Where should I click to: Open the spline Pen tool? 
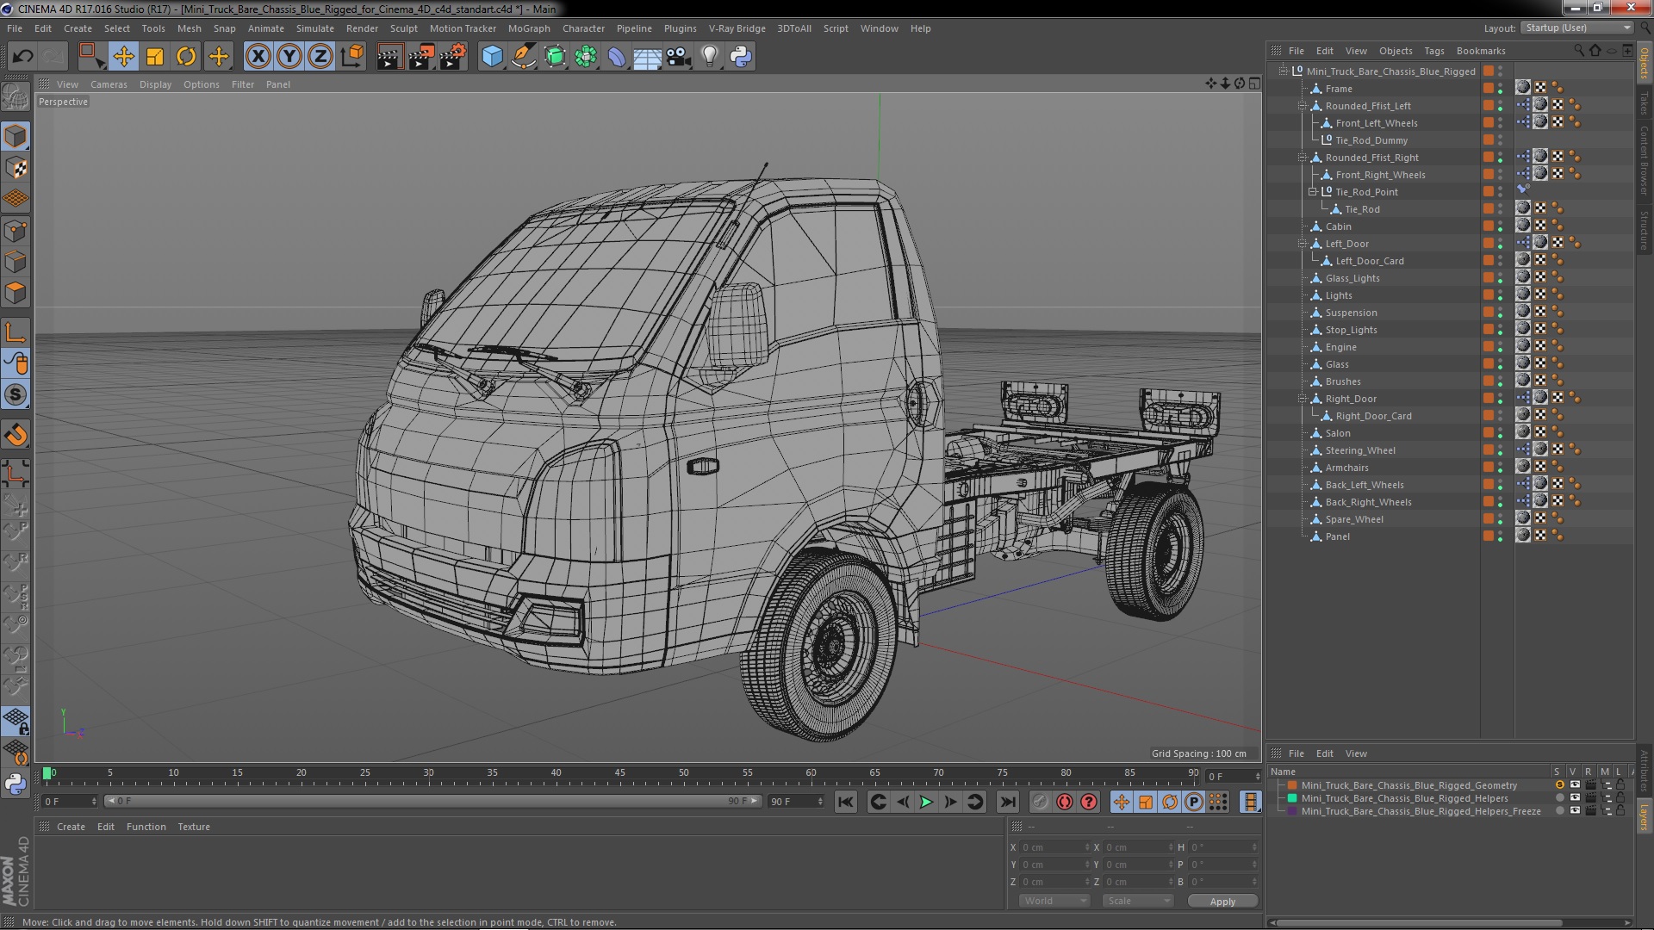523,57
